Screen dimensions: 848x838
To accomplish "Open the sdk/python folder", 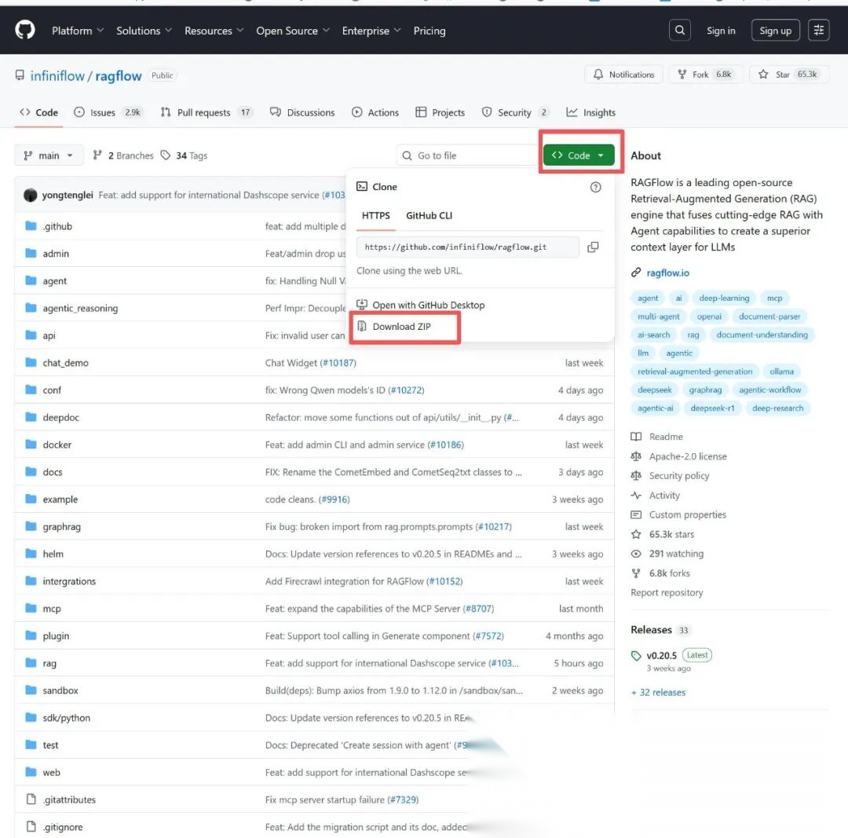I will pyautogui.click(x=67, y=718).
